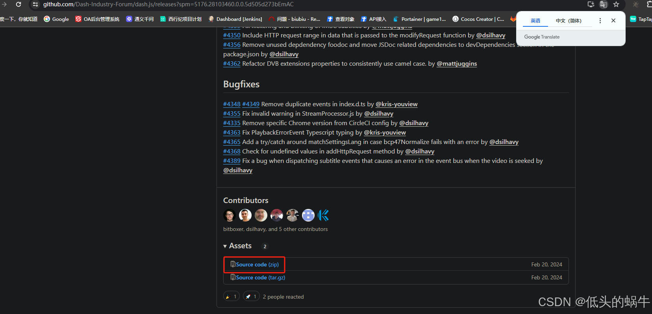Open the Cocos Creator bookmark
The height and width of the screenshot is (314, 652).
[478, 19]
